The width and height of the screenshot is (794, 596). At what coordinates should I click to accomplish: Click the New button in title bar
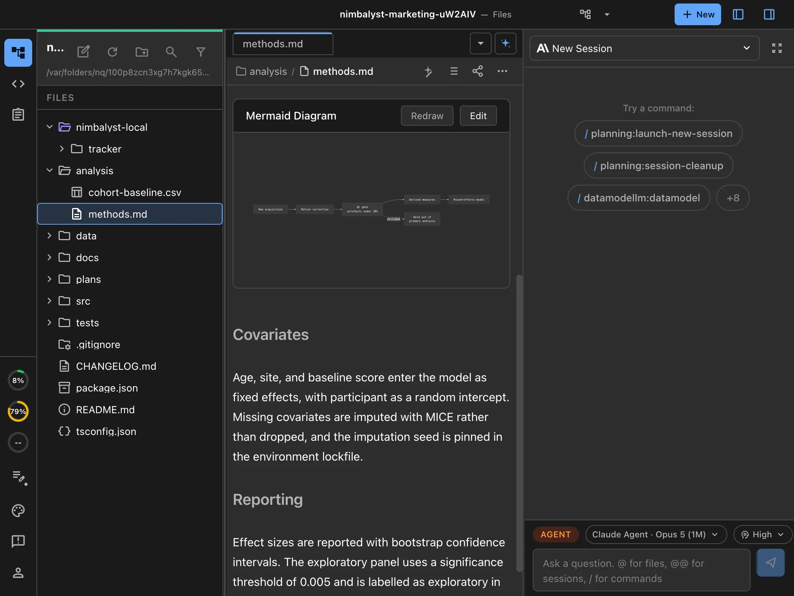click(697, 14)
